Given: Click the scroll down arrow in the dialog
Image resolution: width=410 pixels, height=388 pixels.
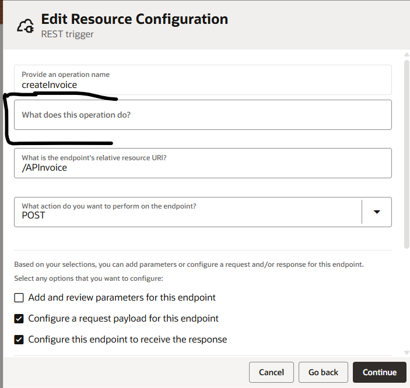Looking at the screenshot, I should [407, 352].
